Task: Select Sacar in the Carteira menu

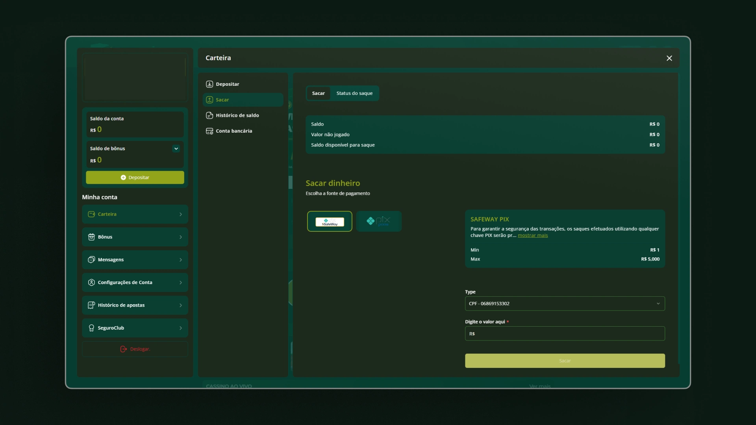Action: coord(243,100)
